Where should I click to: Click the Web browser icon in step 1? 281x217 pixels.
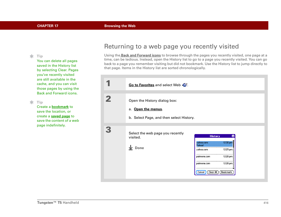(185, 85)
